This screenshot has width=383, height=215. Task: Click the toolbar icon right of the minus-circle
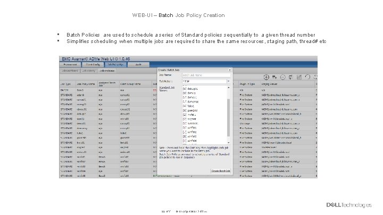point(290,77)
